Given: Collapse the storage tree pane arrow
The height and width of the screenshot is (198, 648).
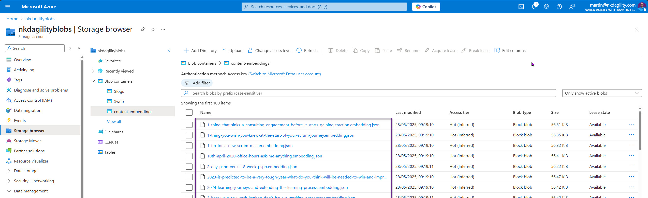Looking at the screenshot, I should pyautogui.click(x=169, y=50).
